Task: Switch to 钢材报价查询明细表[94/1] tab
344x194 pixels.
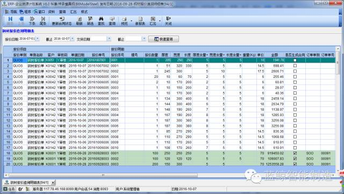Action: (x=30, y=183)
